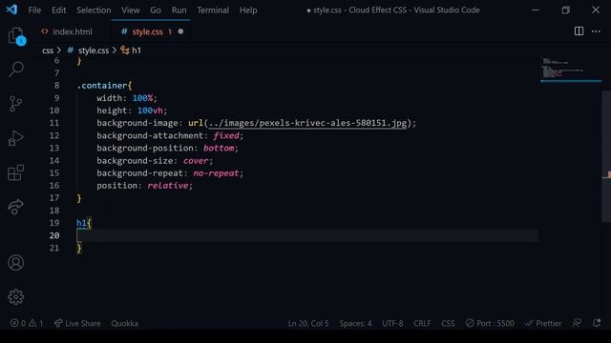Click the 'fixed' value on line 12

pos(226,135)
